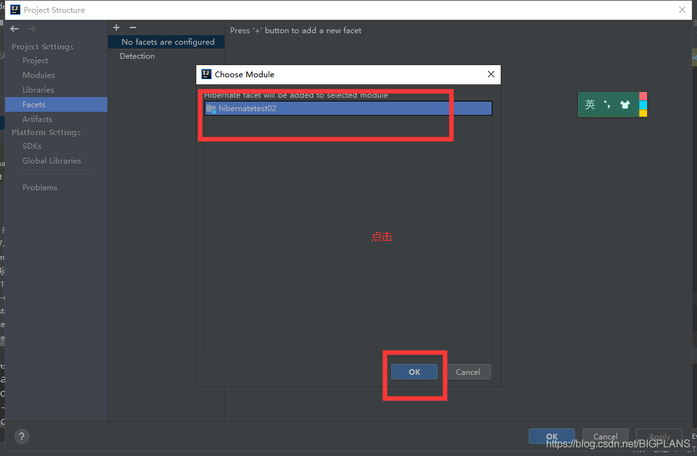Open SDKs under Platform Settings
This screenshot has width=697, height=456.
tap(32, 146)
